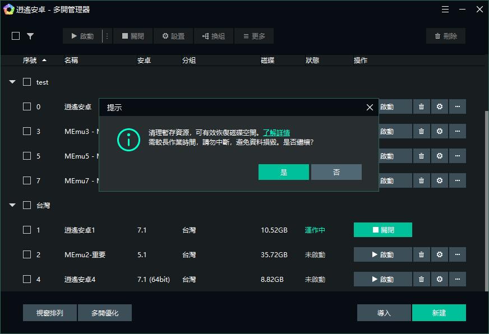The height and width of the screenshot is (334, 489).
Task: Collapse the 台灣 group
Action: click(x=12, y=205)
